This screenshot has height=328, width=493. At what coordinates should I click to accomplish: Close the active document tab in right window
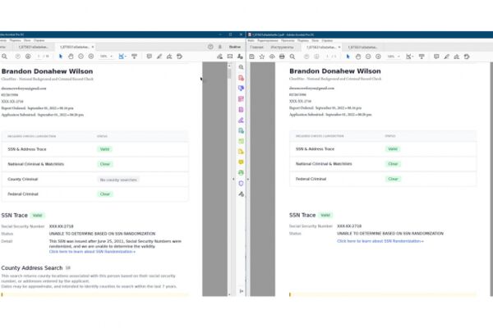339,47
